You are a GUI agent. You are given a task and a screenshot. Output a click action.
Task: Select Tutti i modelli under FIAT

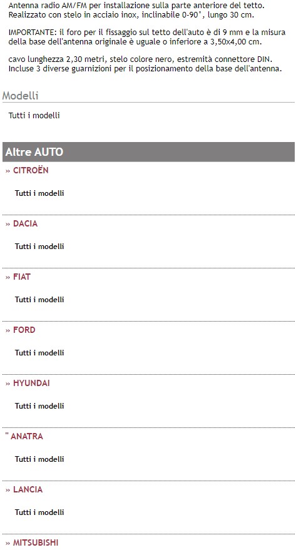(39, 300)
